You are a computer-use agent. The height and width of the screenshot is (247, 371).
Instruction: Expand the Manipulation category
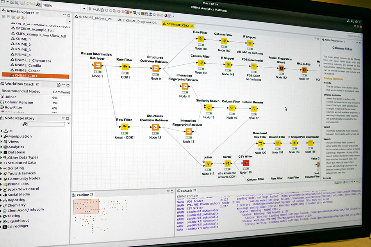coord(2,136)
